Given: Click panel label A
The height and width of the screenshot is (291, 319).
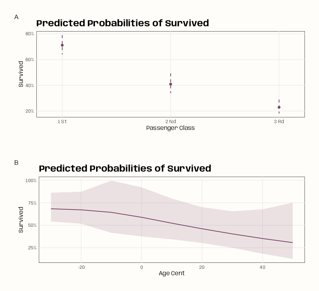Looking at the screenshot, I should [17, 17].
